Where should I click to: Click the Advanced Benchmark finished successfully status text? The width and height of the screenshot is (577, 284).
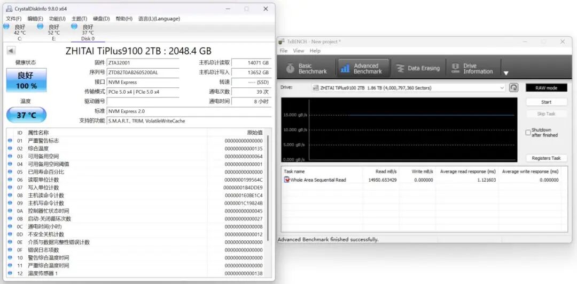[328, 239]
